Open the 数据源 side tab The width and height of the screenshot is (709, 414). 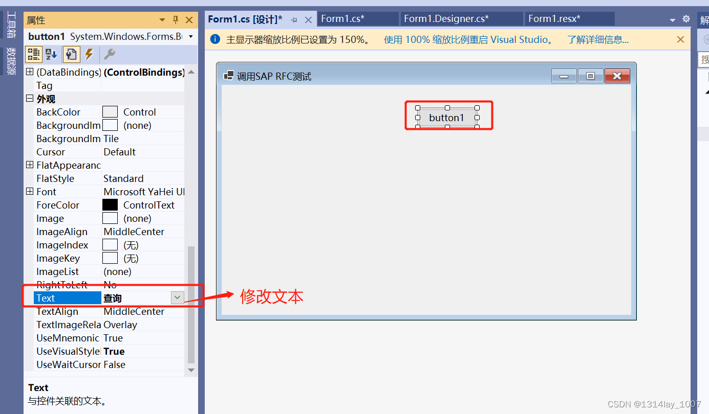tap(11, 61)
